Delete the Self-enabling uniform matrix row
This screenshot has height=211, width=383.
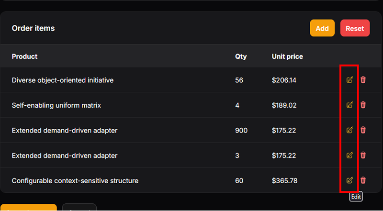click(363, 105)
